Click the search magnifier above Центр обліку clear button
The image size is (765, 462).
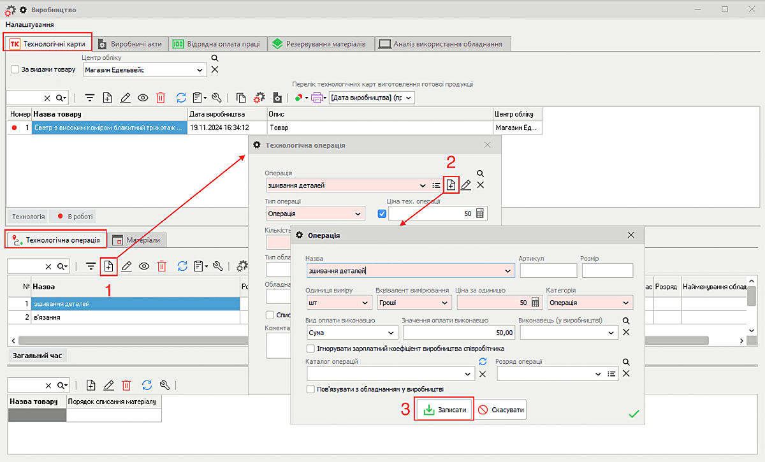(215, 58)
